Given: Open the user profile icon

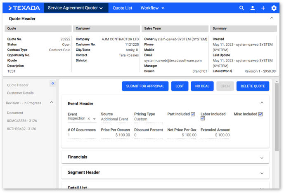Looking at the screenshot, I should [x=253, y=8].
